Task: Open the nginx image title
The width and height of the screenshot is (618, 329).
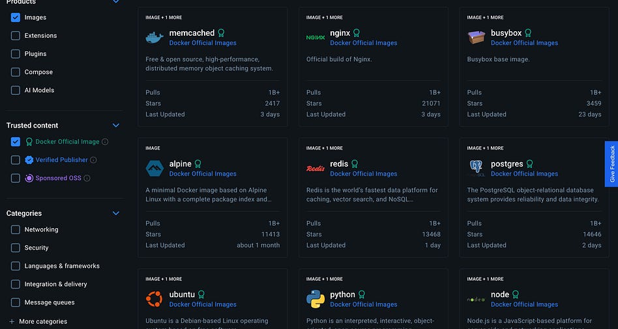Action: click(340, 33)
